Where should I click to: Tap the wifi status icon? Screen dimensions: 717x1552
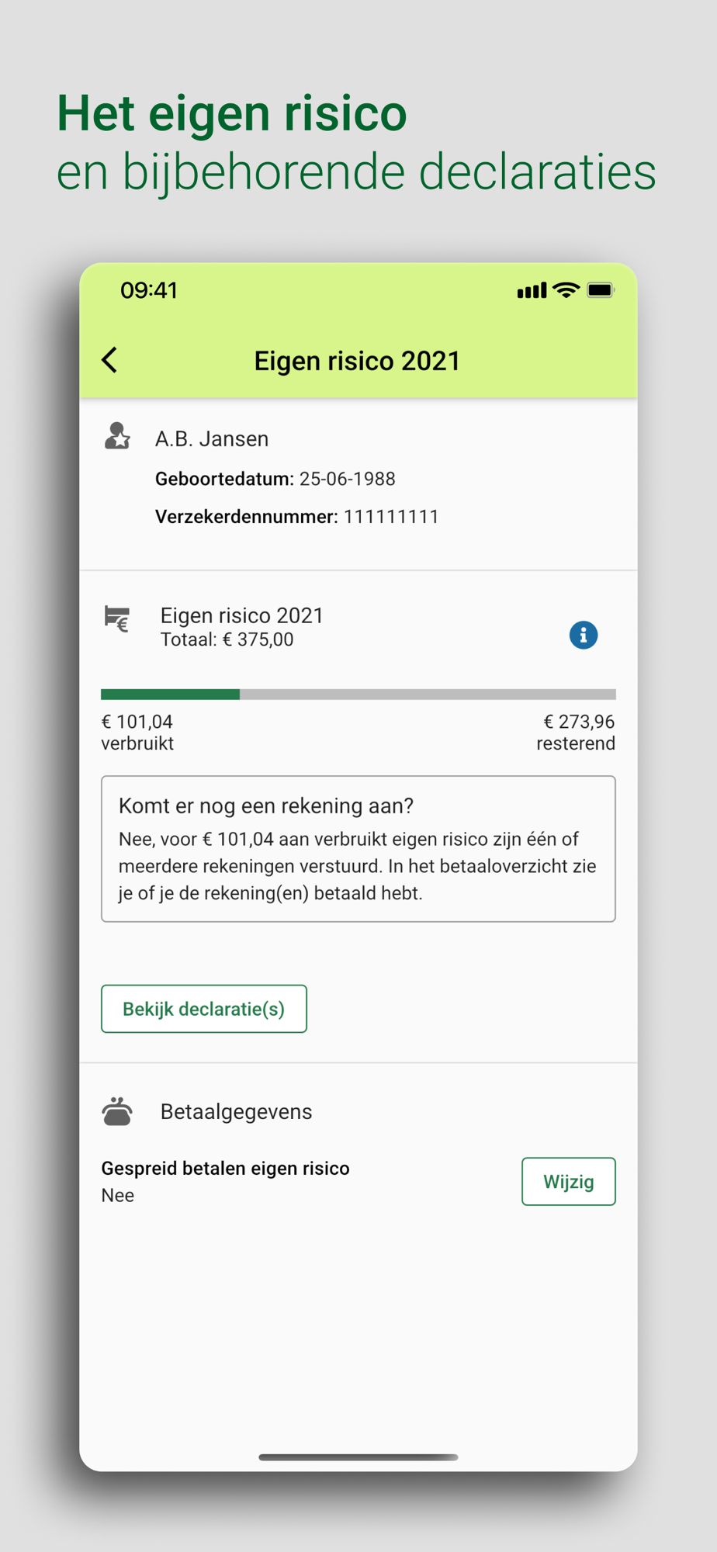point(566,290)
